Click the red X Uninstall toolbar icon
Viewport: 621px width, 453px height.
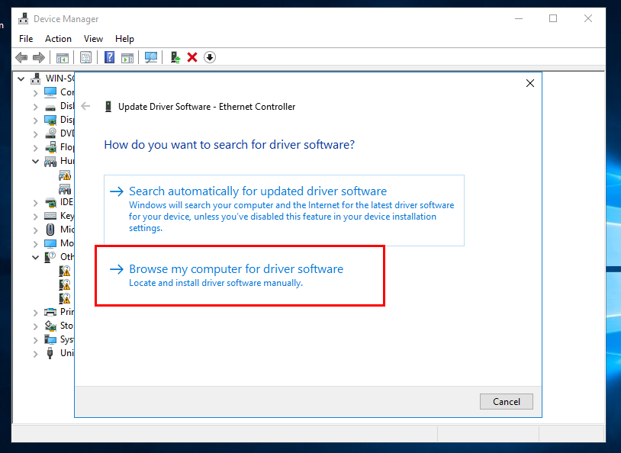click(x=192, y=58)
